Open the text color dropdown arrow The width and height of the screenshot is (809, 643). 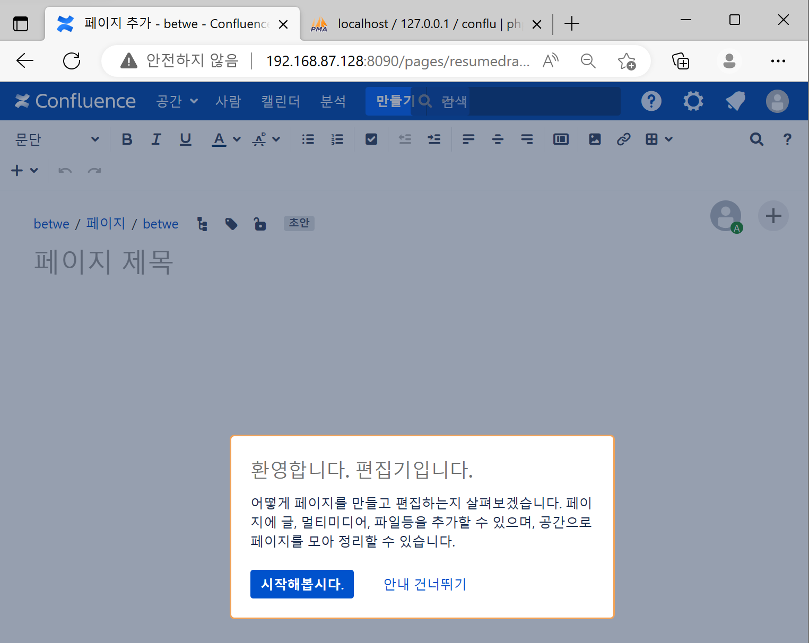click(237, 139)
